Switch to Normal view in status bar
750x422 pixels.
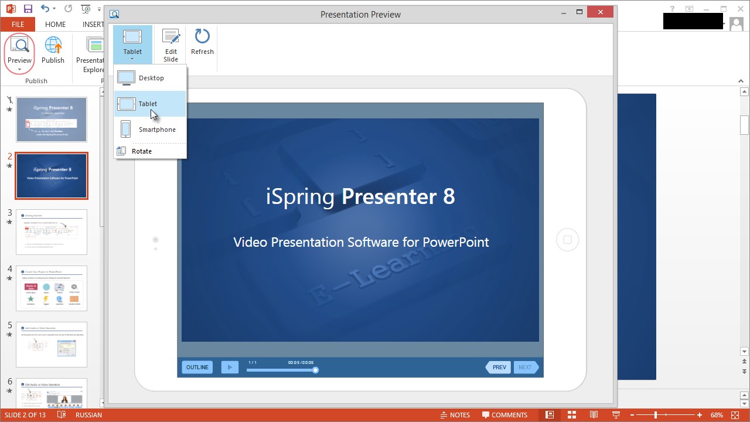pos(550,415)
